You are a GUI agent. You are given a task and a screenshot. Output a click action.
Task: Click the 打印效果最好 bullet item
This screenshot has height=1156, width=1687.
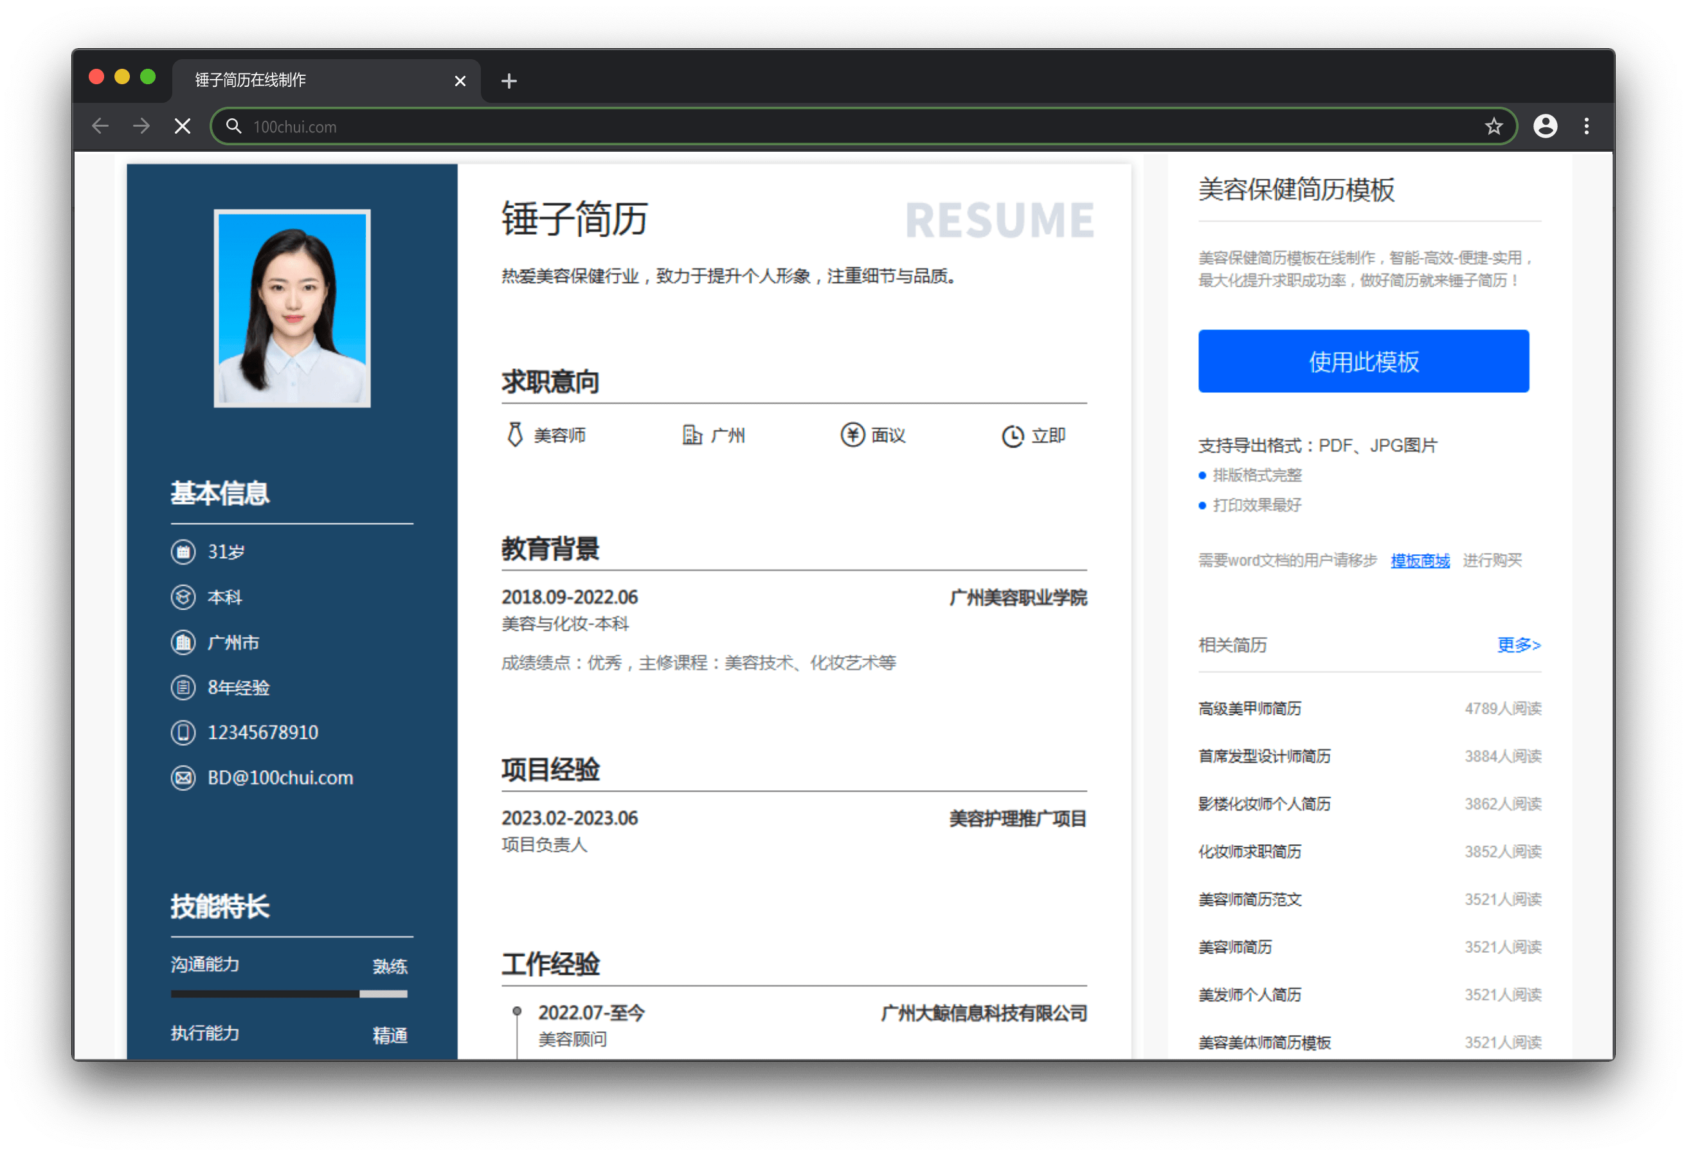(1258, 505)
